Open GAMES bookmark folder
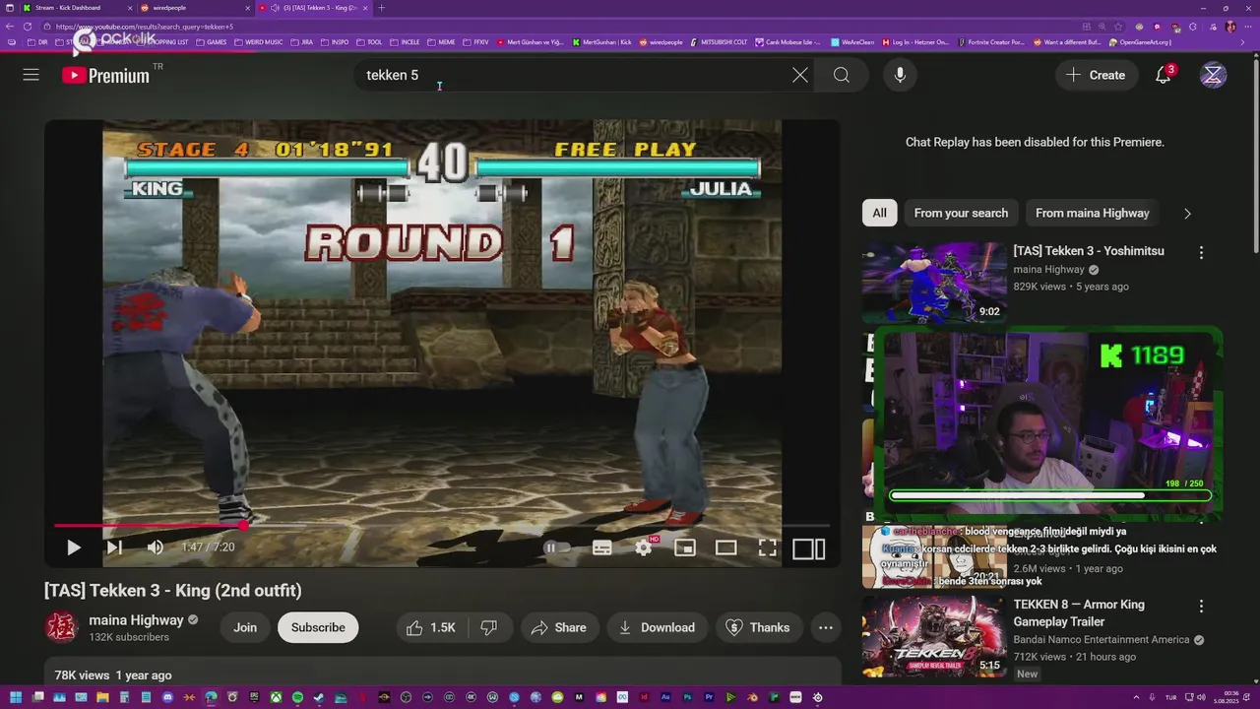 tap(212, 42)
